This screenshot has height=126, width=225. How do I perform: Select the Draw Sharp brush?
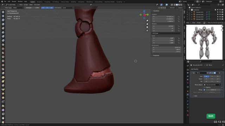point(3,16)
